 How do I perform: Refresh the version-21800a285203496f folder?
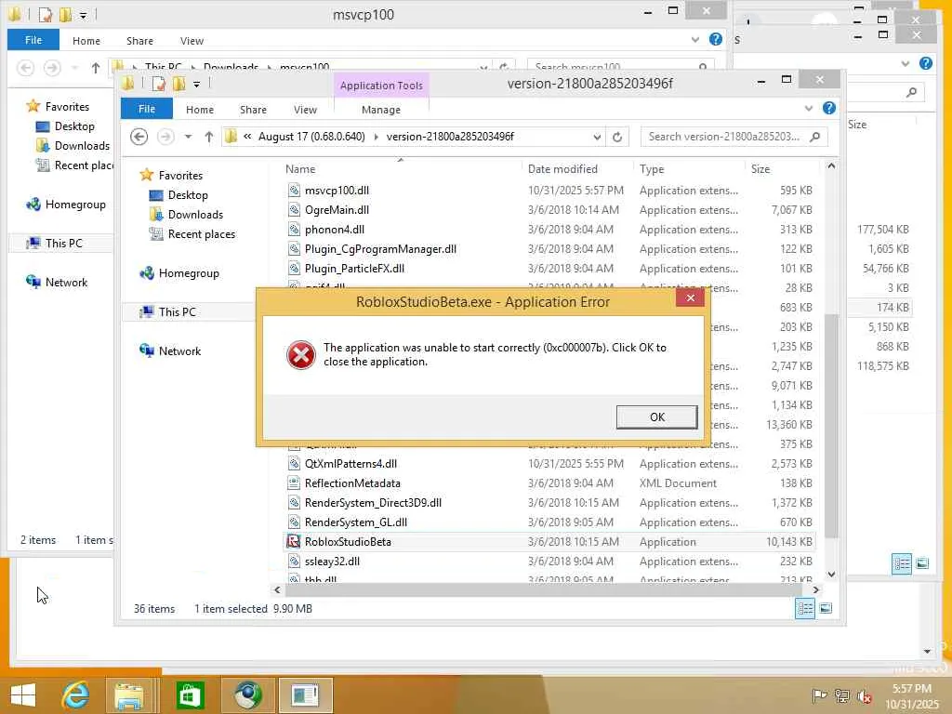pyautogui.click(x=617, y=138)
